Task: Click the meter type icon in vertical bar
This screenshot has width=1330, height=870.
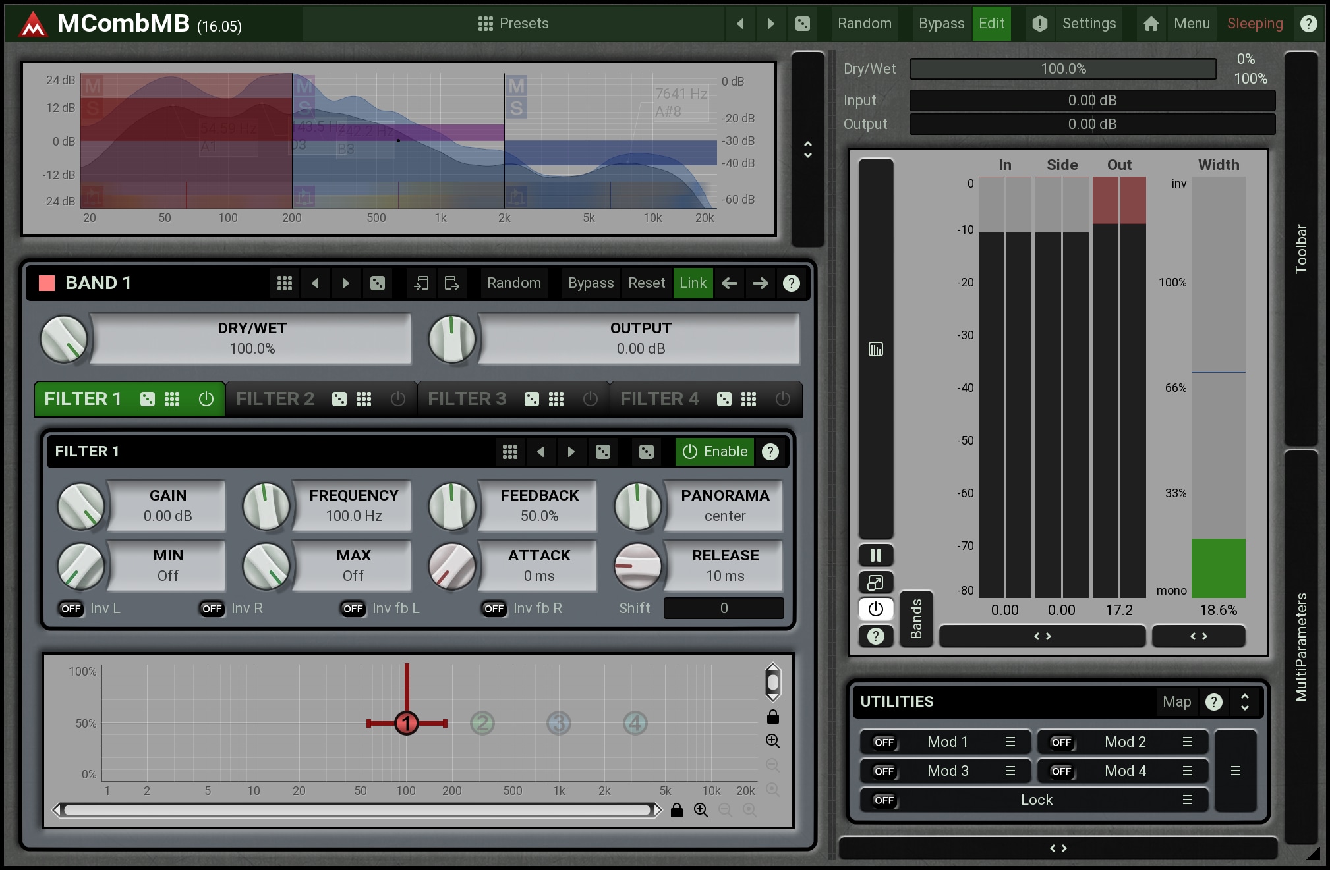Action: [875, 349]
